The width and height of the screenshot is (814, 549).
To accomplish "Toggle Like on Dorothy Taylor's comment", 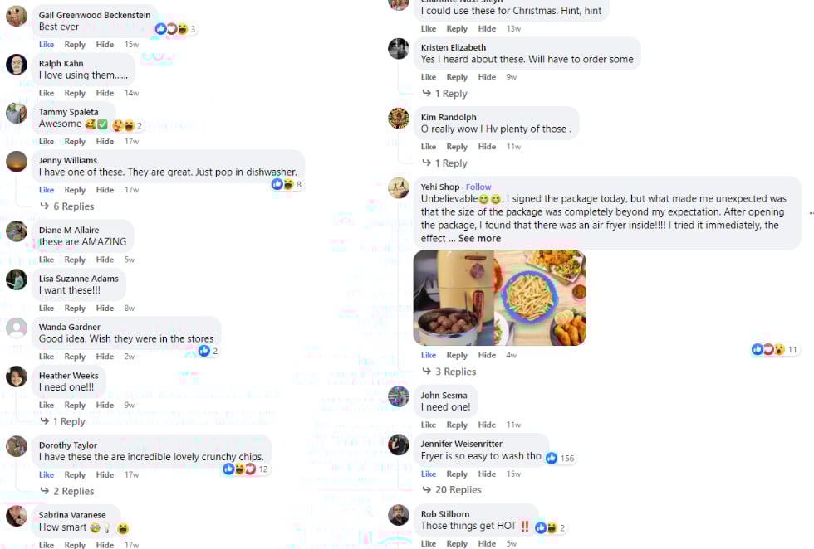I will [47, 474].
